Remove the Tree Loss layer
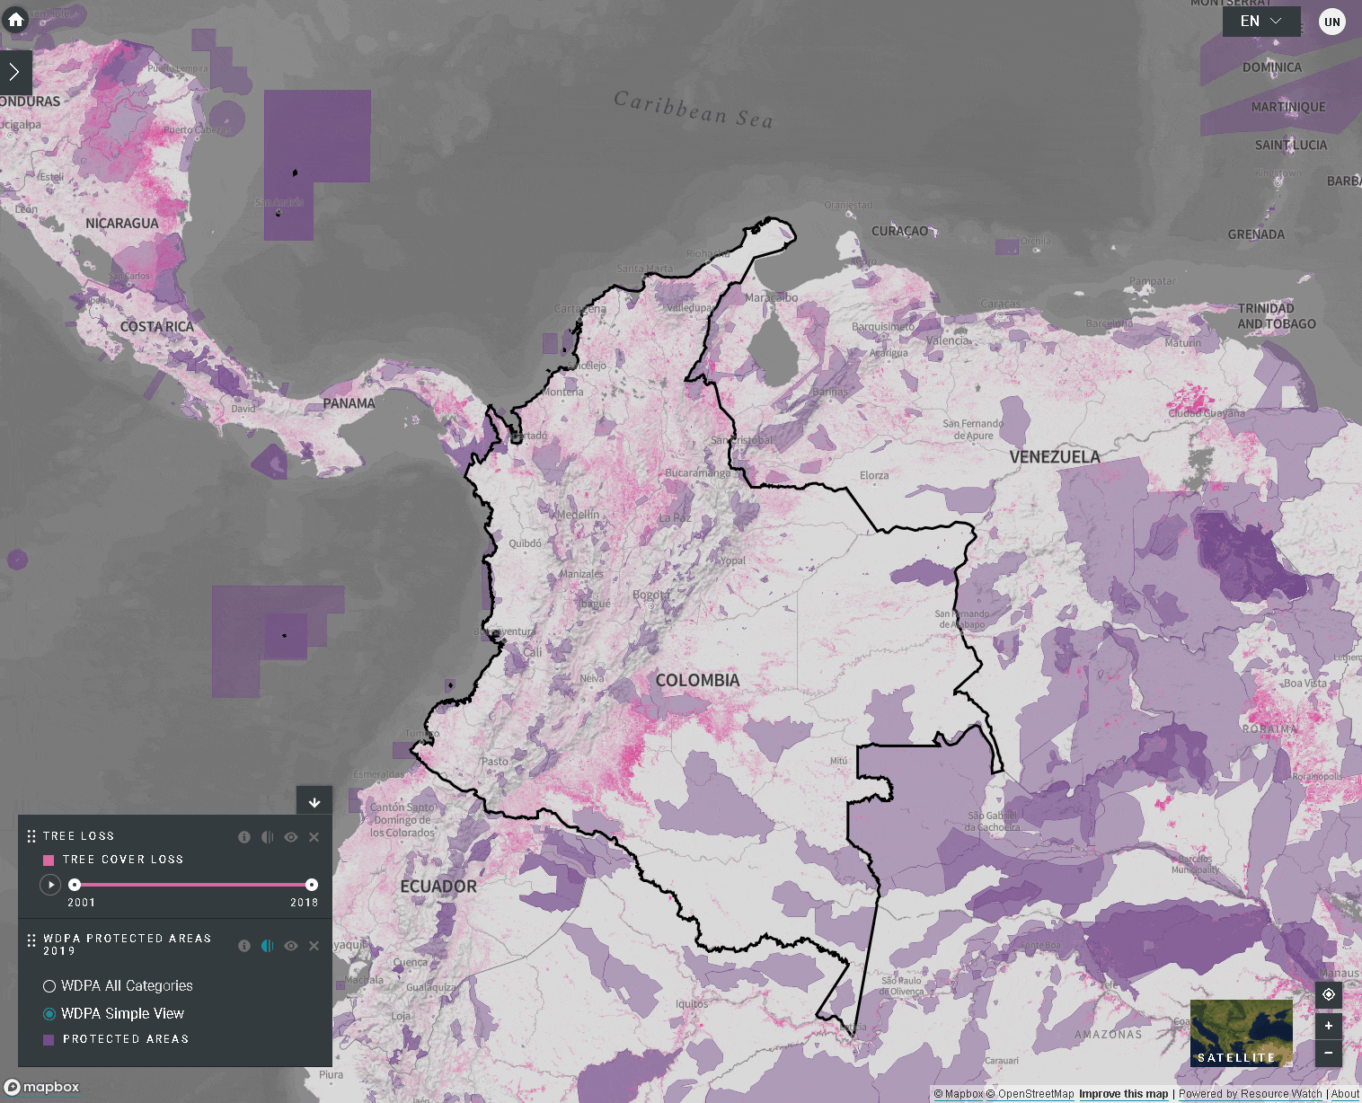Viewport: 1362px width, 1103px height. tap(314, 837)
